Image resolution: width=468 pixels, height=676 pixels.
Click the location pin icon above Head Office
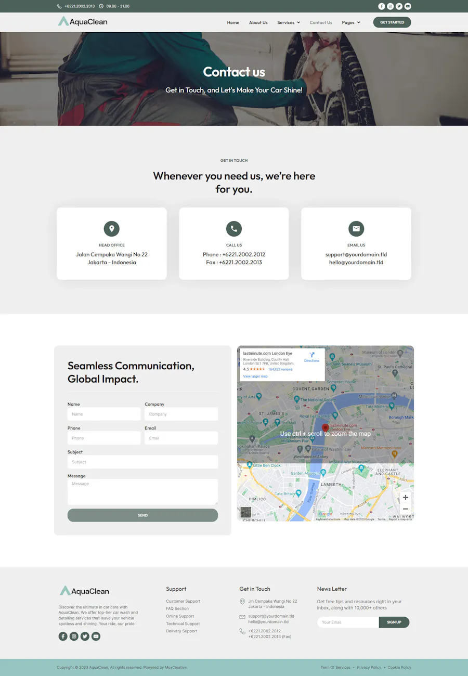[112, 228]
